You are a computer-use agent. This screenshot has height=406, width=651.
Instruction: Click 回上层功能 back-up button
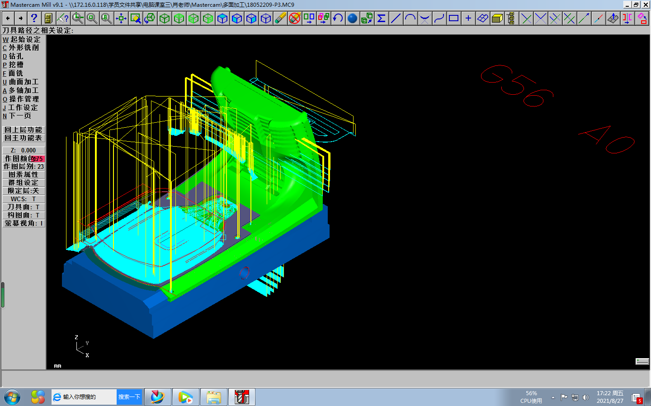click(24, 130)
